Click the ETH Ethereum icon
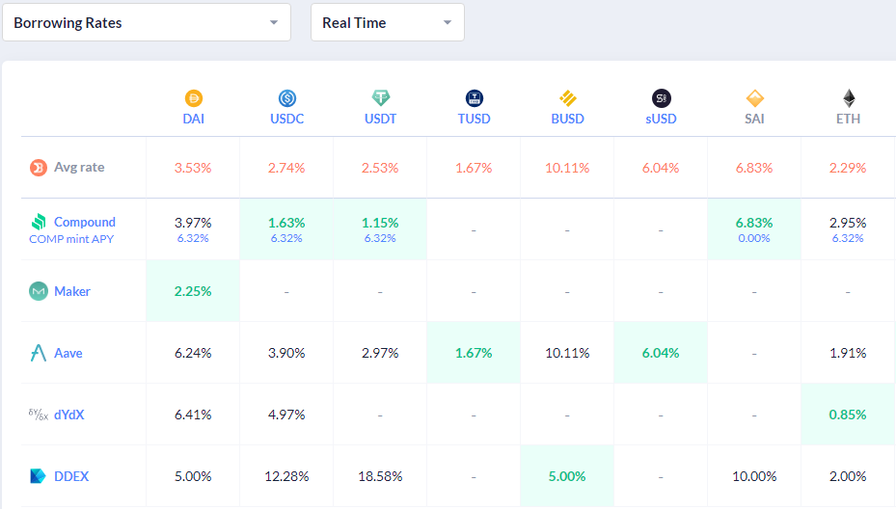Screen dimensions: 896x509 [x=849, y=98]
